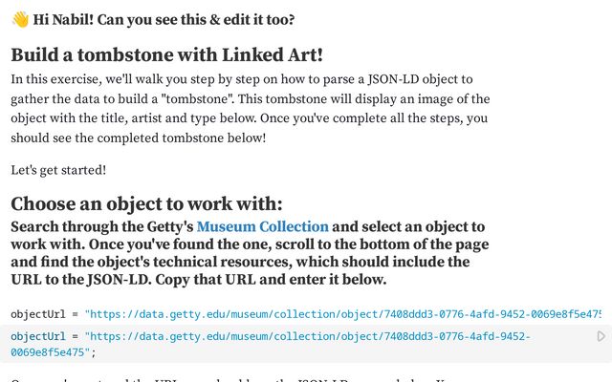
Task: Click the "0069e8f5e475" line in the editor
Action: click(x=51, y=352)
